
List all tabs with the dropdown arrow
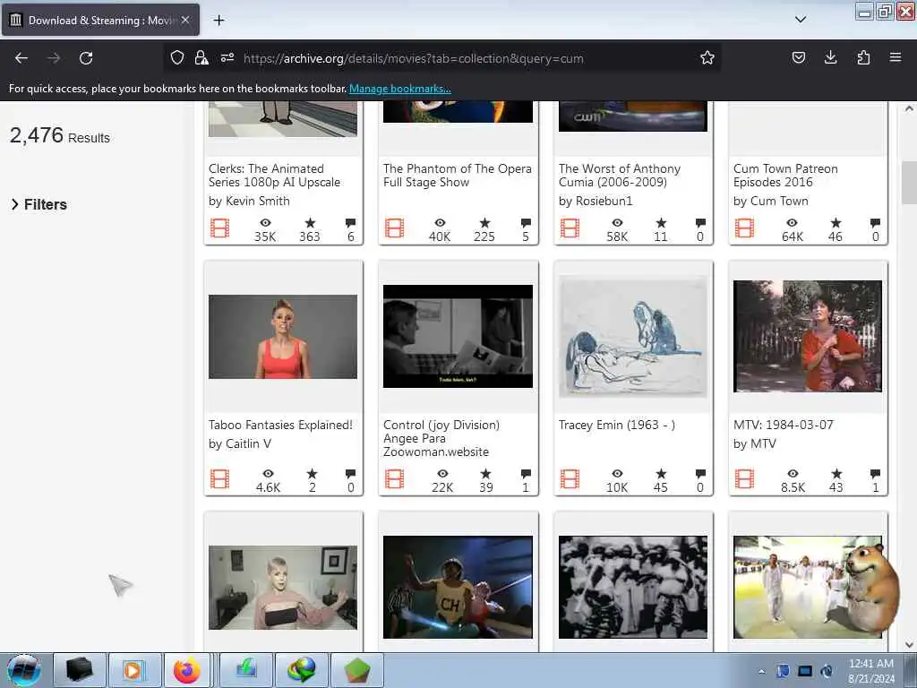pos(801,20)
